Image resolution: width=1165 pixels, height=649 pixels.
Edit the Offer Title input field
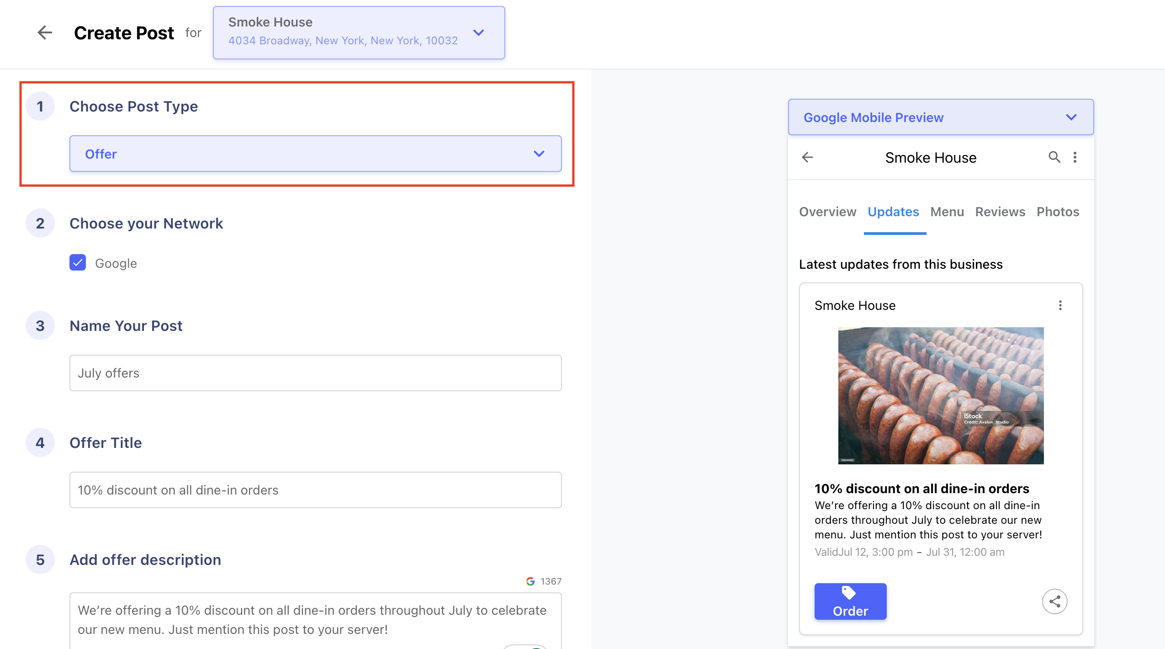(x=315, y=490)
